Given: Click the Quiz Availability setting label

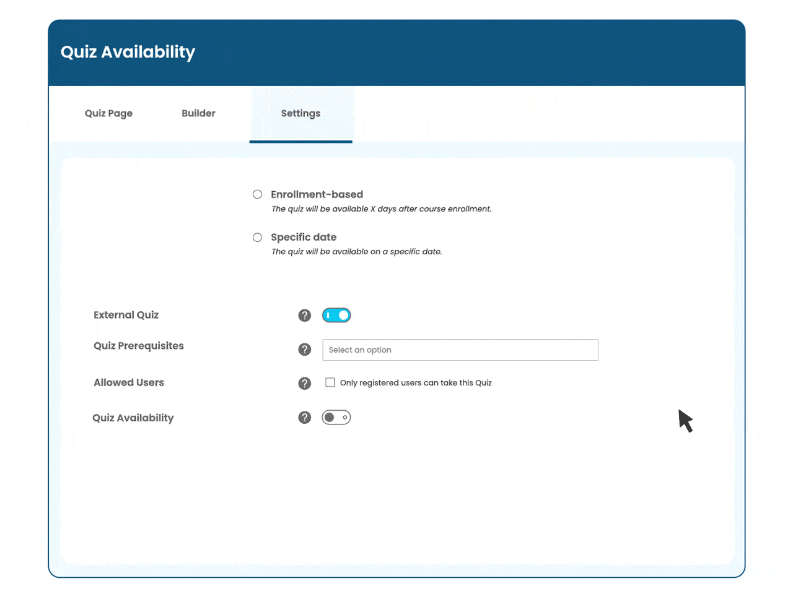Looking at the screenshot, I should click(x=133, y=418).
